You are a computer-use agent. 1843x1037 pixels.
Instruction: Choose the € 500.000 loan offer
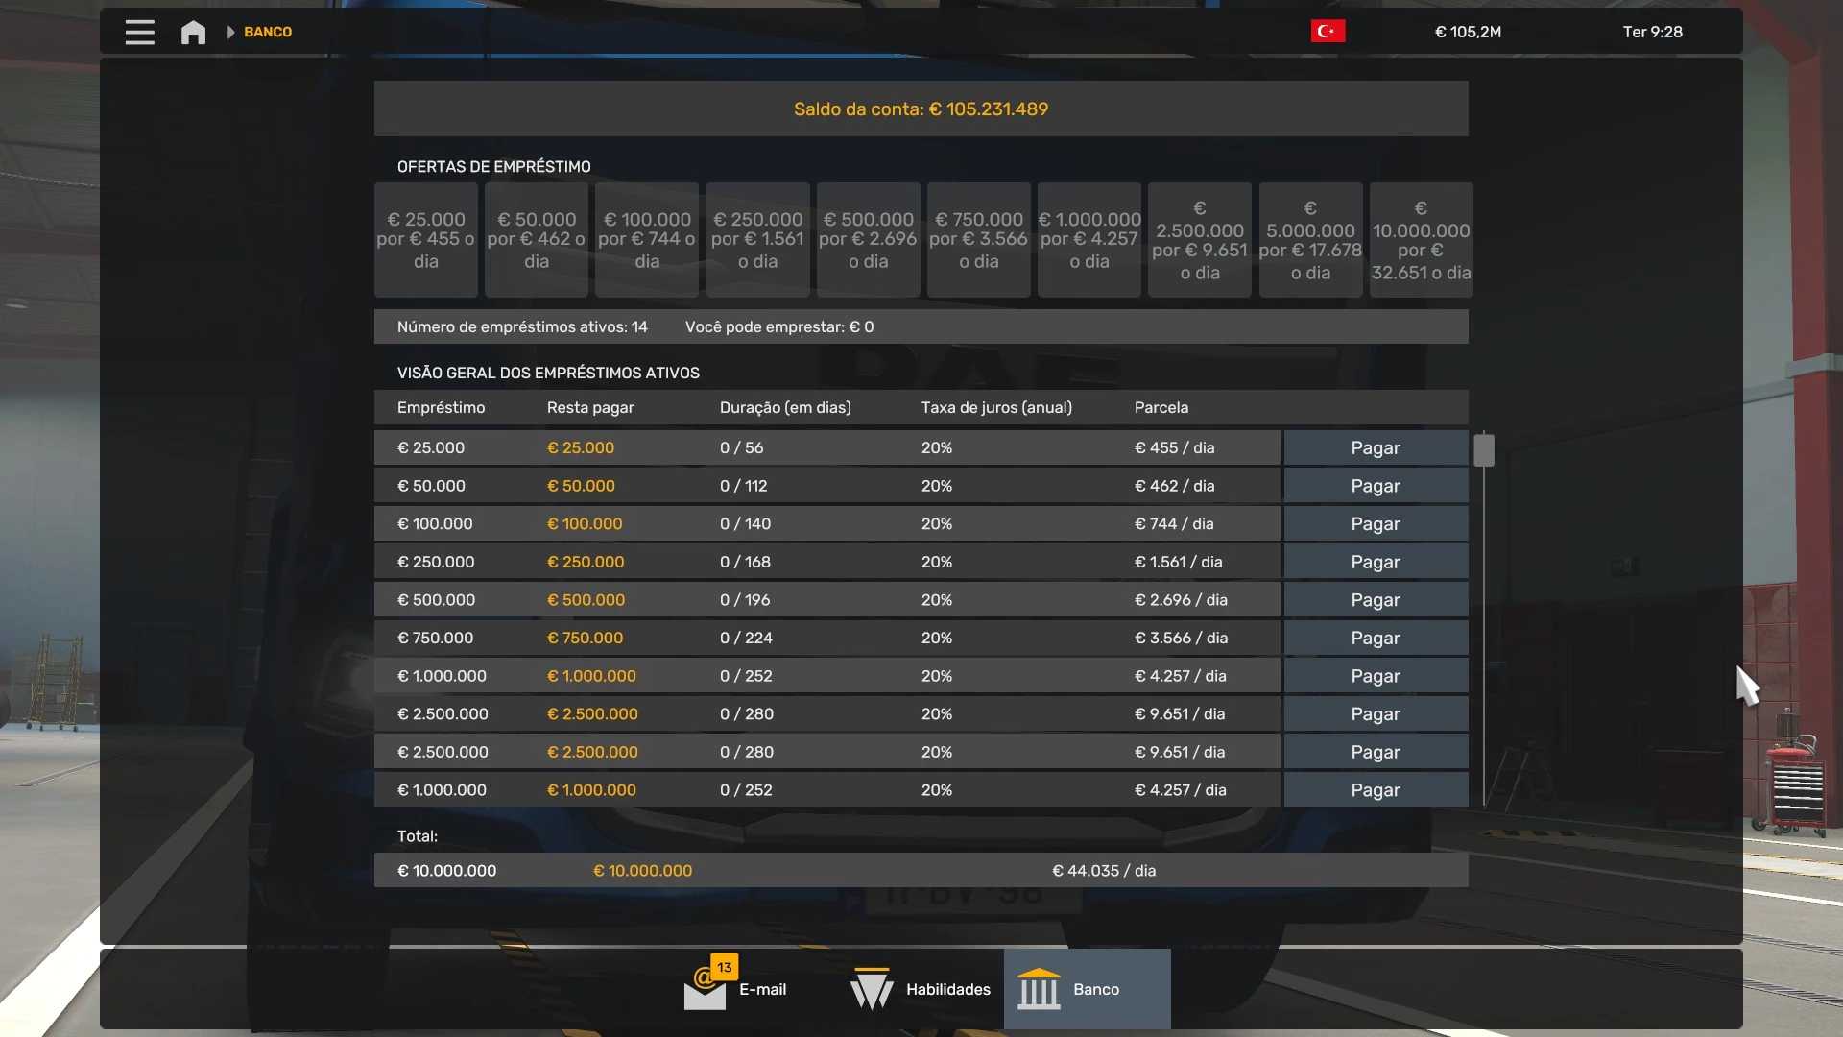coord(868,240)
